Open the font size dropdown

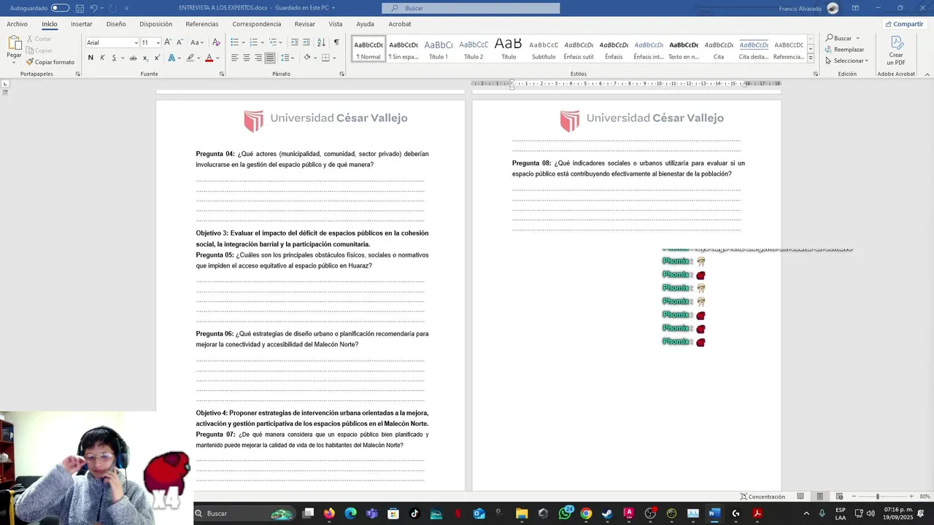coord(158,42)
